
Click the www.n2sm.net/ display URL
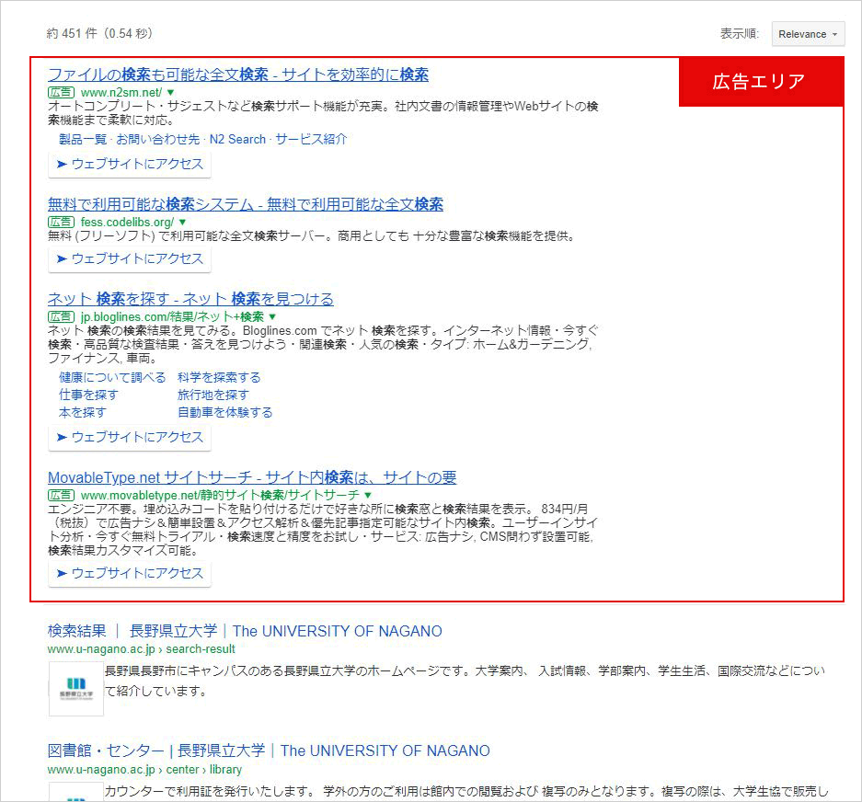(x=121, y=92)
